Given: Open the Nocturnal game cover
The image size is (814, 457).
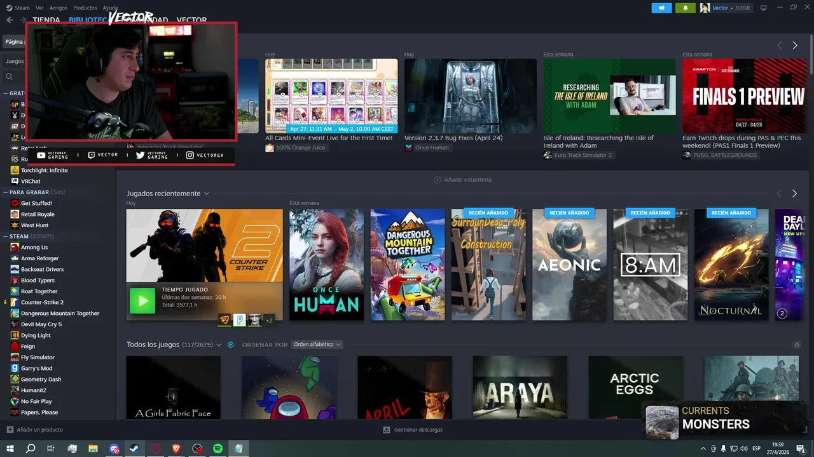Looking at the screenshot, I should (731, 265).
